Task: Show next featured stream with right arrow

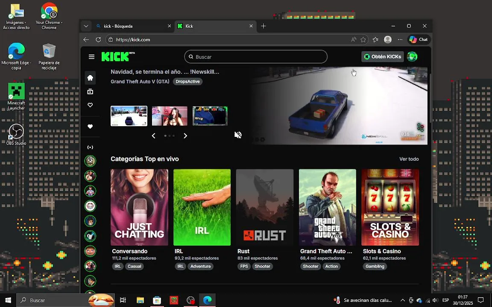Action: 185,136
